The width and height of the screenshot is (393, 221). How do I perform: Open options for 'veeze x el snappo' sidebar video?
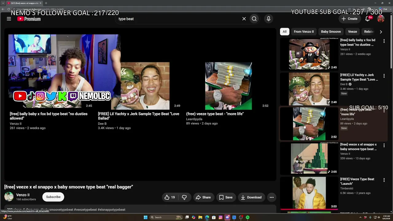384,145
